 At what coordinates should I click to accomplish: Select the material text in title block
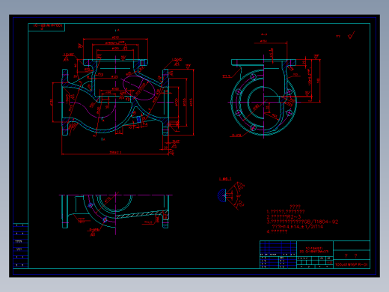314,250
